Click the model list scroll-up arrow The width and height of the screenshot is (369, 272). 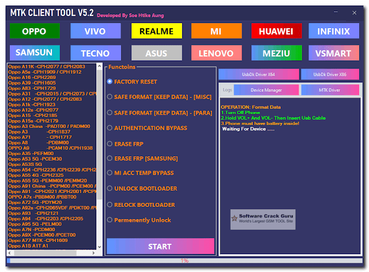tap(99, 66)
